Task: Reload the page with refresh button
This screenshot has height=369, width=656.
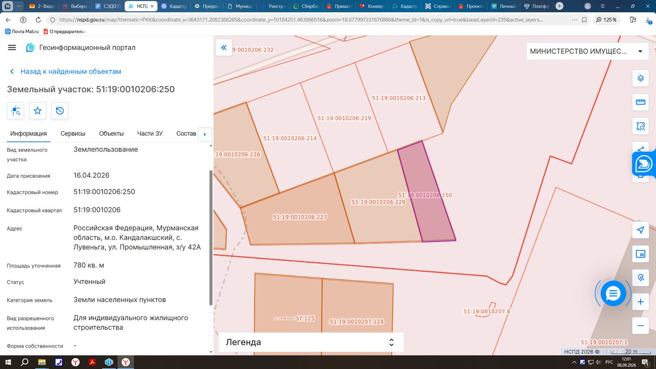Action: pyautogui.click(x=38, y=20)
